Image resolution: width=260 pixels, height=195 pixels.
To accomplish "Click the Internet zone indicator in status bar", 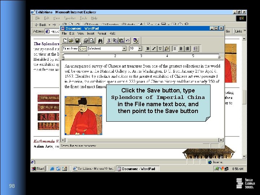I will click(x=216, y=162).
